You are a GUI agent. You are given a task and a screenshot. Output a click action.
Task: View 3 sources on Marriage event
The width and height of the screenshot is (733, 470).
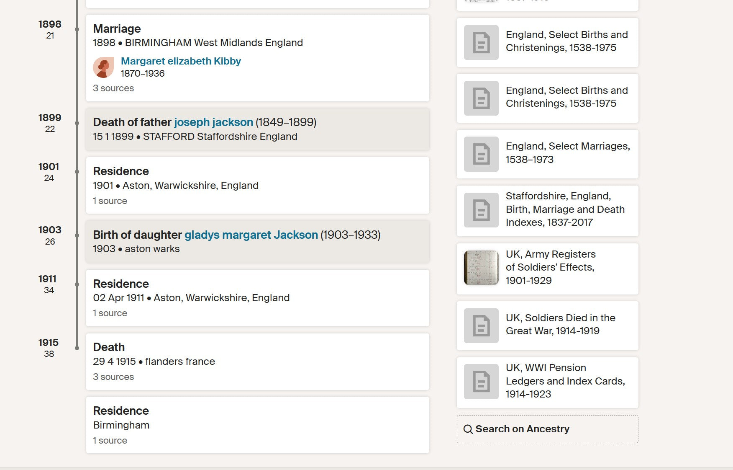pos(113,88)
